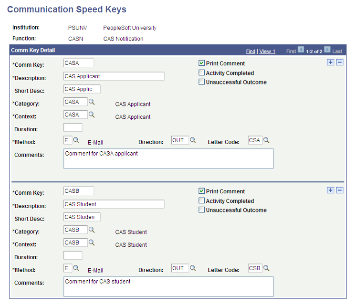Image resolution: width=352 pixels, height=305 pixels.
Task: Delete the CASB comm key row
Action: [x=340, y=190]
